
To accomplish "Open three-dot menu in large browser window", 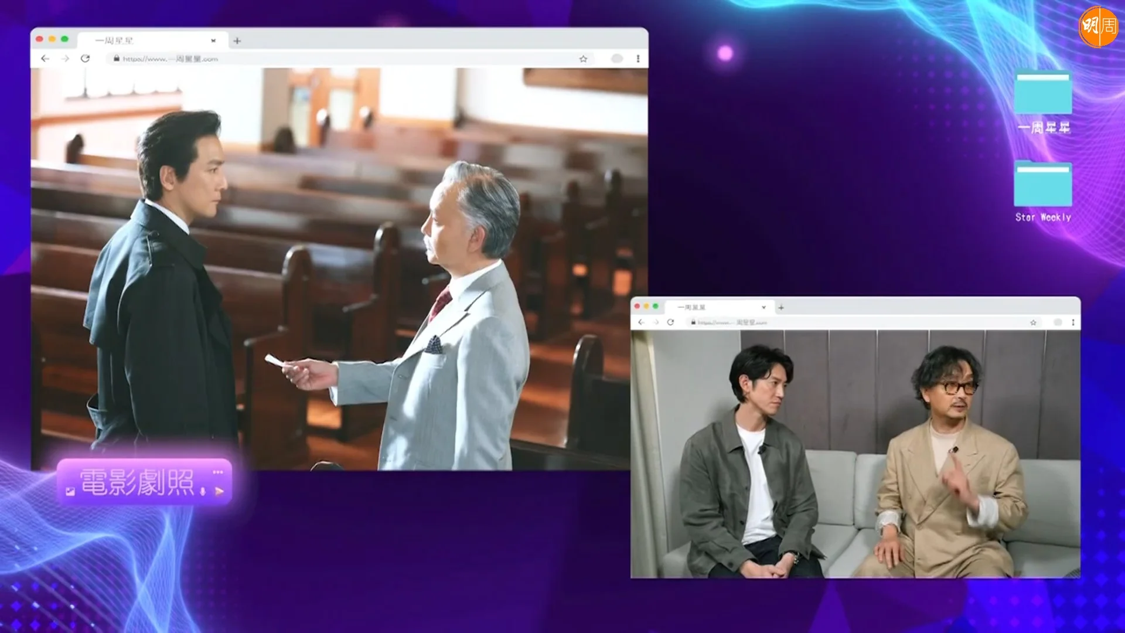I will coord(638,59).
